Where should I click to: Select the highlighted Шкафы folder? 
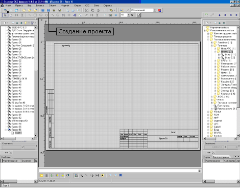coord(227,52)
